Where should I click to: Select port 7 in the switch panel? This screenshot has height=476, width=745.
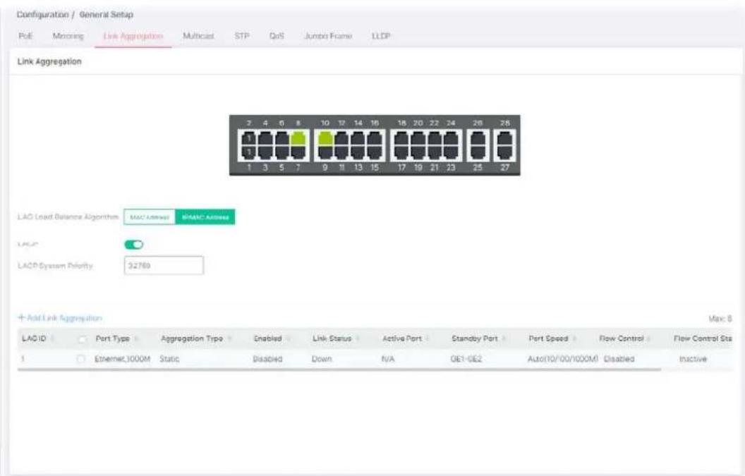pyautogui.click(x=298, y=152)
